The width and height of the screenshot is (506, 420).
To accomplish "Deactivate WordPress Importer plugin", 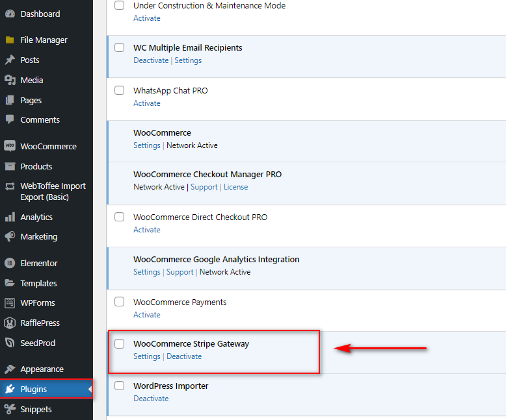I will pyautogui.click(x=151, y=399).
